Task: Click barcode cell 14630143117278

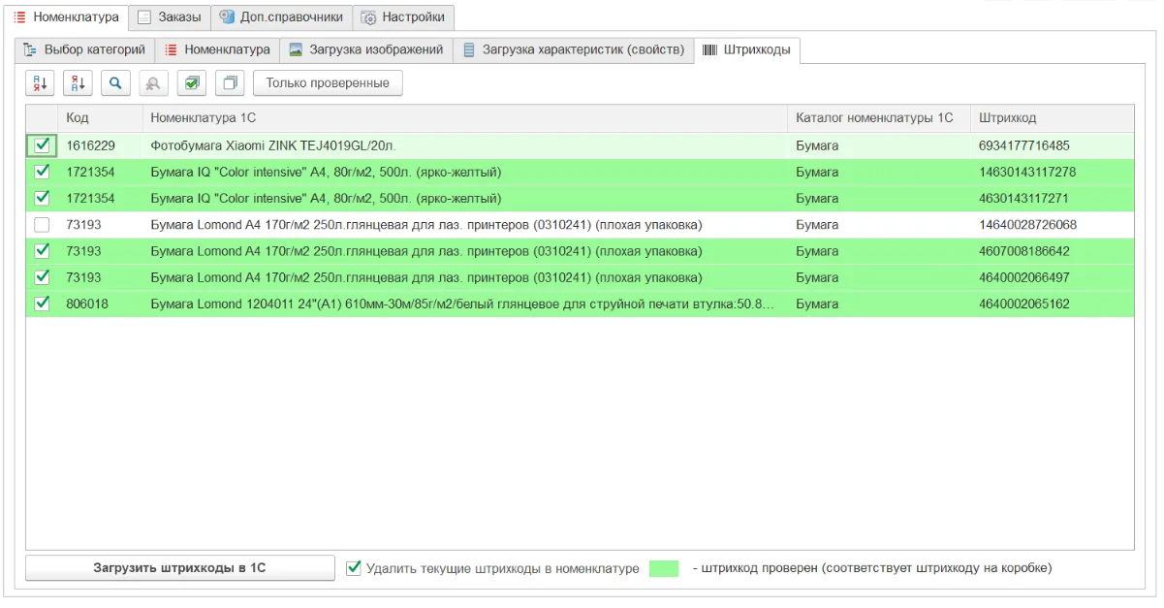Action: pyautogui.click(x=1052, y=172)
